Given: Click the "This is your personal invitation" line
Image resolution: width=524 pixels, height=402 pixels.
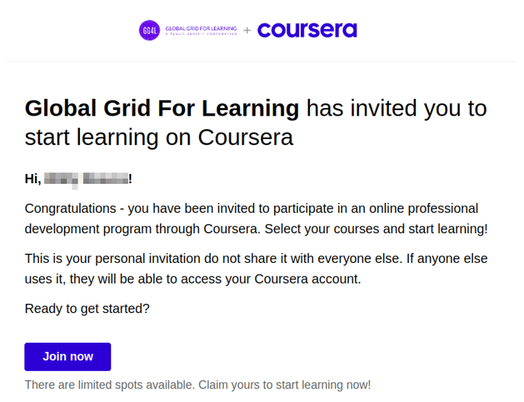Looking at the screenshot, I should [x=256, y=258].
